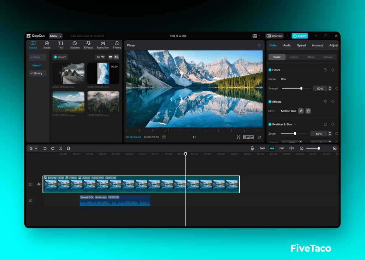Delete the selected clip with the trash icon
Image resolution: width=365 pixels, height=260 pixels.
click(x=68, y=148)
